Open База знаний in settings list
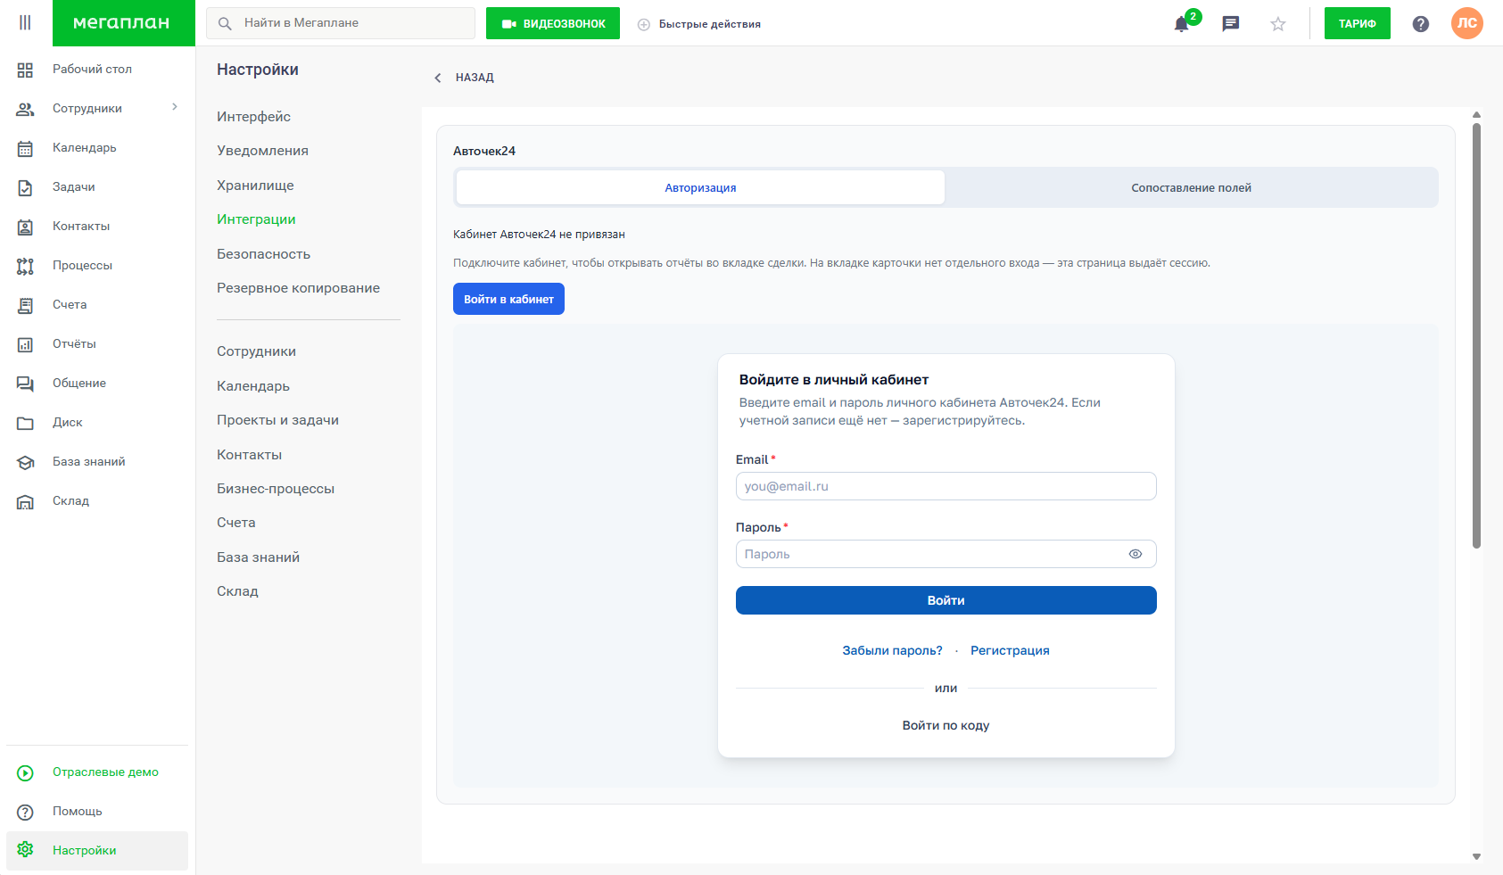Screen dimensions: 1503x875 258,557
